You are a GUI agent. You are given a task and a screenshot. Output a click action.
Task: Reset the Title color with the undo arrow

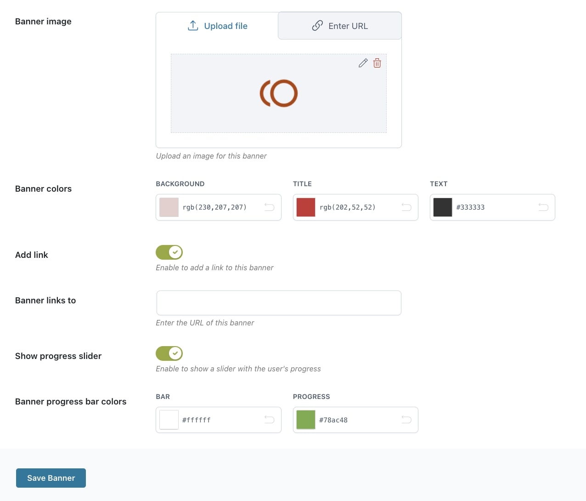(406, 207)
